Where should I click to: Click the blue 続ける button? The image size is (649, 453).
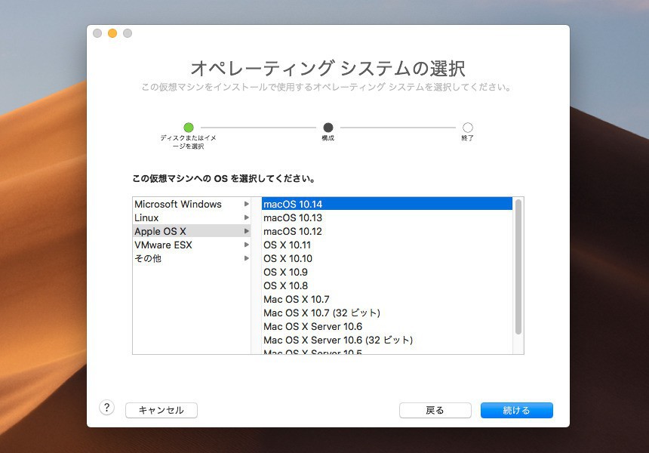[516, 410]
